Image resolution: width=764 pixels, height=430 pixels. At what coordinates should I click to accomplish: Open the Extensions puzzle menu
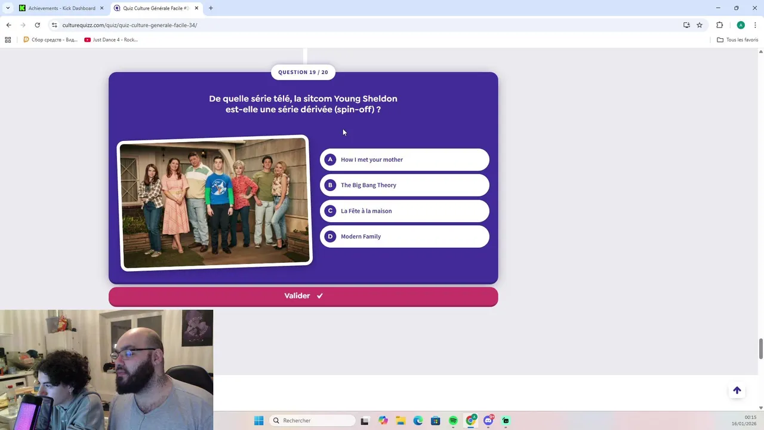pos(719,25)
